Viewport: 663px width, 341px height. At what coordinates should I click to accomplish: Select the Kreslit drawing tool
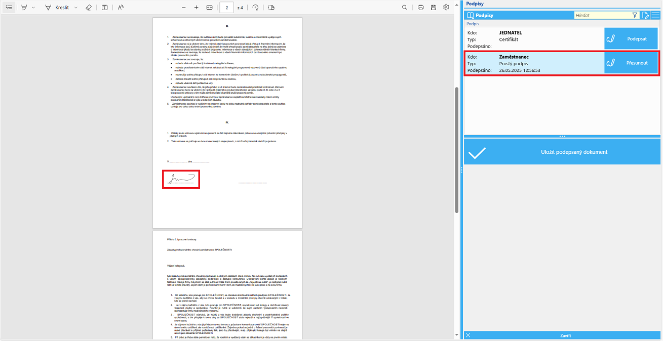(57, 8)
